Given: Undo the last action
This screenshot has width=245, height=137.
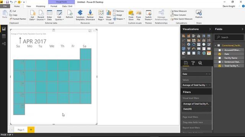Looking at the screenshot, I should [11, 2].
